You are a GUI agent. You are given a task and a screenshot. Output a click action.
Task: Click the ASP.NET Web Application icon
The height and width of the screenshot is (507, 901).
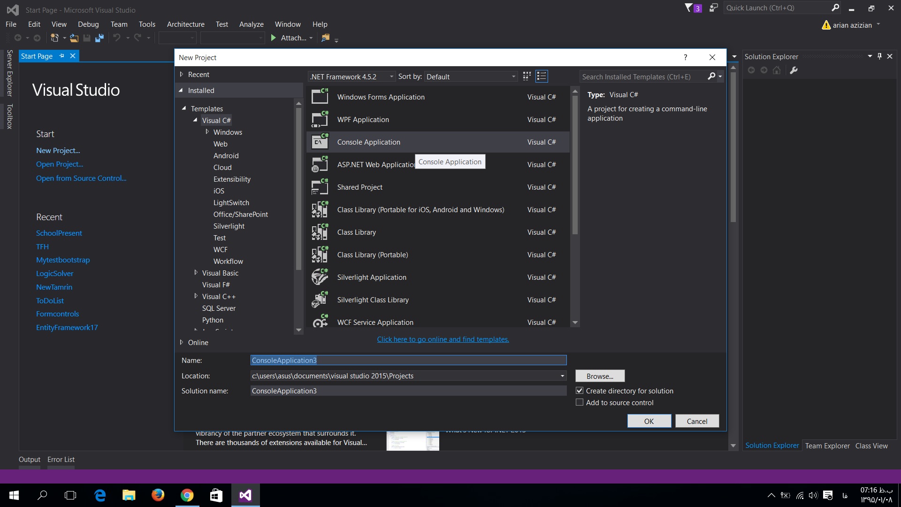coord(320,164)
